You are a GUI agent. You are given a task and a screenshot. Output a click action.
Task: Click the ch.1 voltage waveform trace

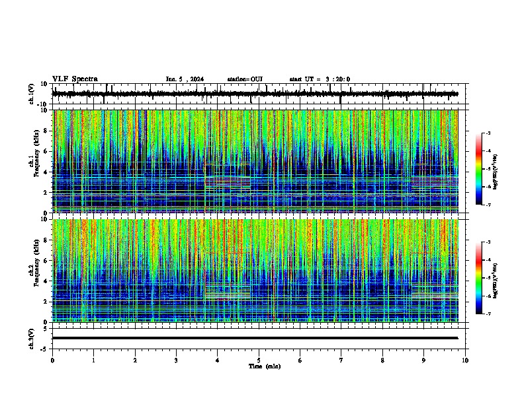tap(255, 94)
